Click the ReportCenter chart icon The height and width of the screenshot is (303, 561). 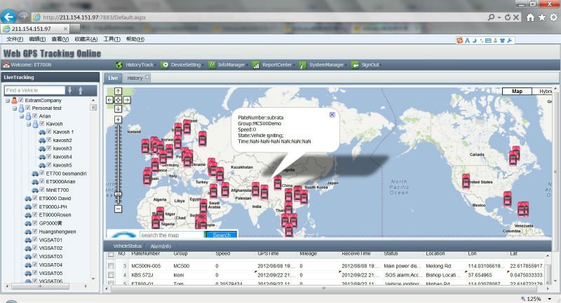[256, 65]
